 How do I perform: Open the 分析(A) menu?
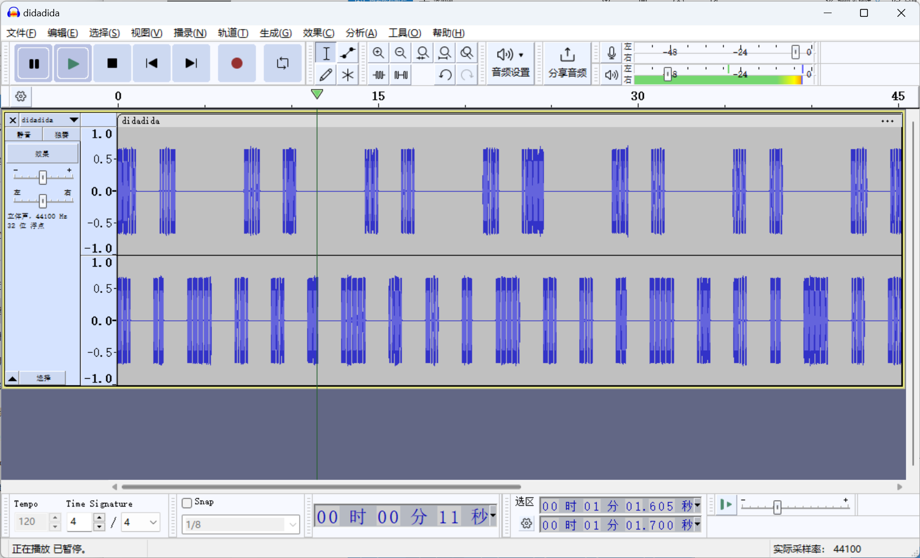(x=361, y=33)
